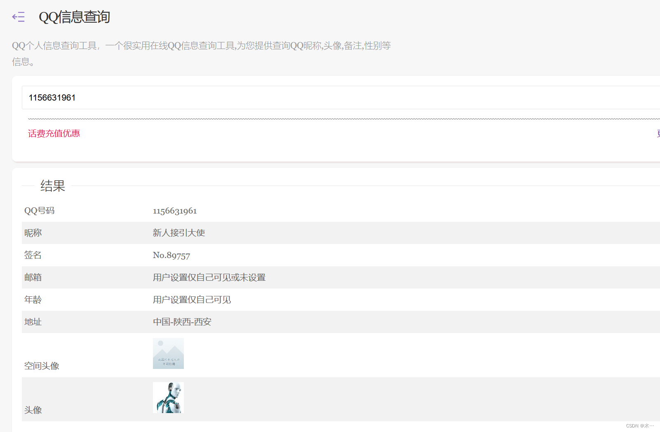The height and width of the screenshot is (432, 660).
Task: Click the 空间头像 row label
Action: tap(42, 366)
